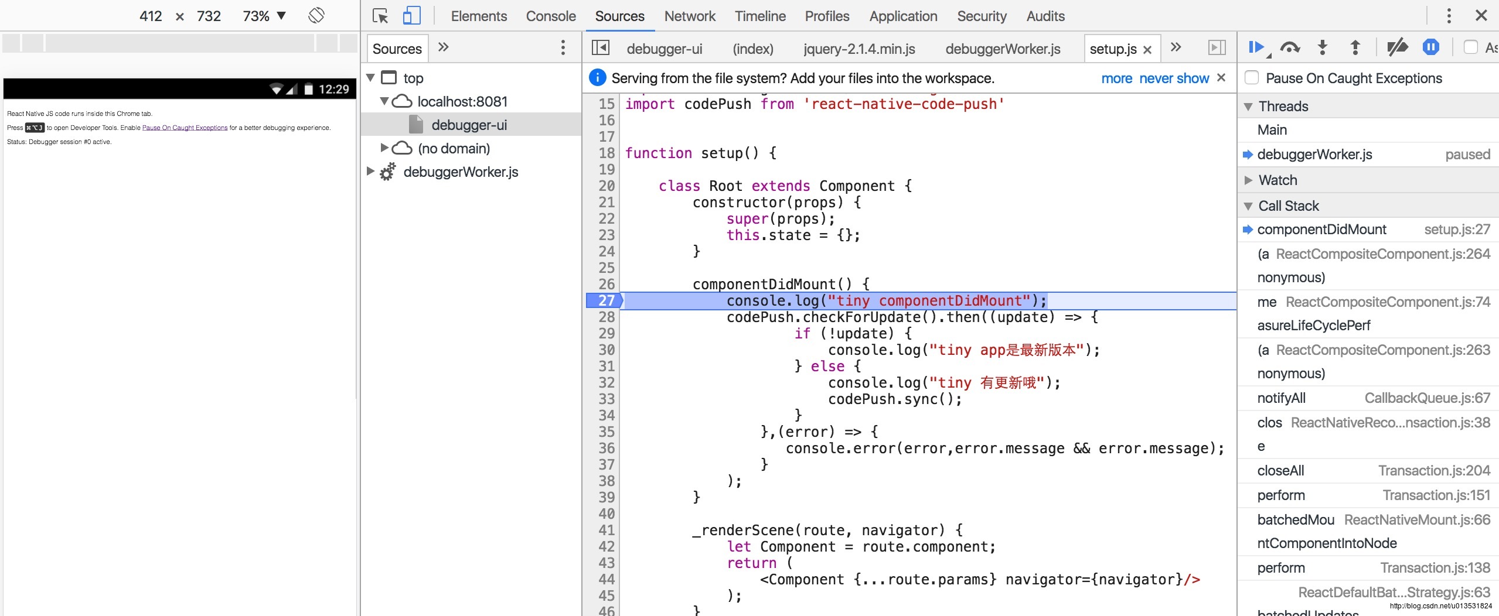Select notifyAll call stack frame
The height and width of the screenshot is (616, 1499).
(x=1368, y=398)
